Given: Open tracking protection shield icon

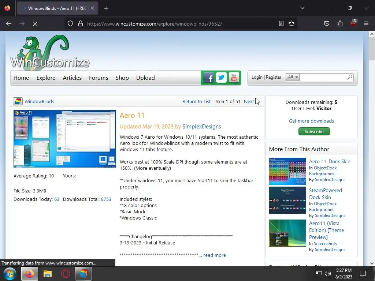Looking at the screenshot, I should tap(70, 24).
